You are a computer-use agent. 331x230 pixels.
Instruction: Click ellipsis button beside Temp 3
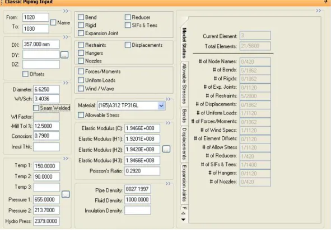click(x=66, y=194)
